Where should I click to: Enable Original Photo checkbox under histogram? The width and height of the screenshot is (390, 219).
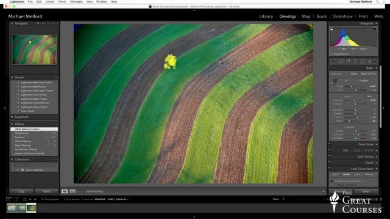tap(331, 54)
